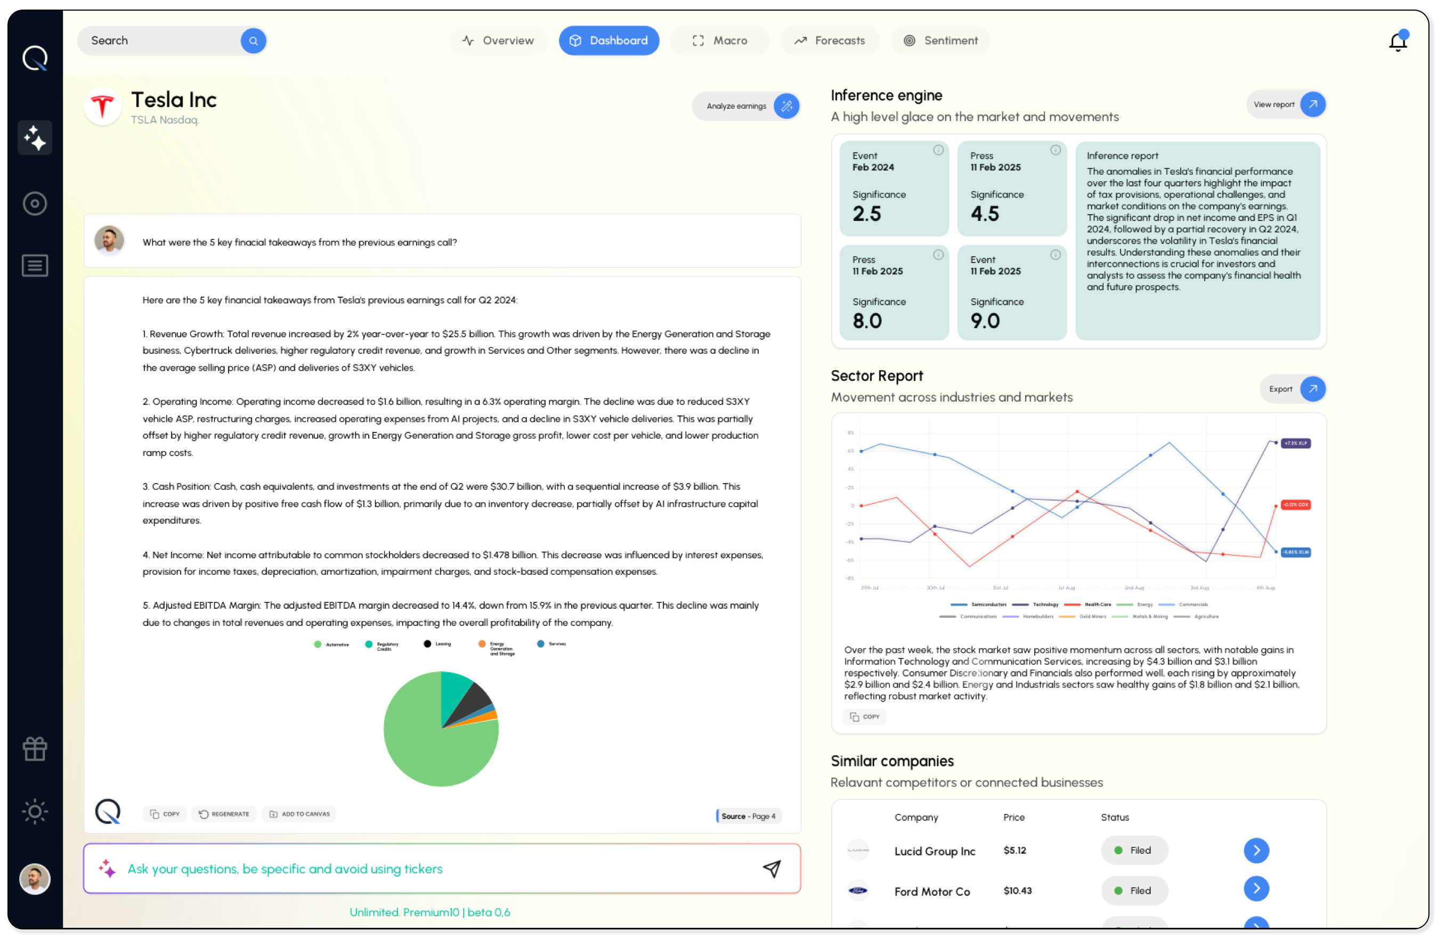The height and width of the screenshot is (939, 1446).
Task: Focus the Ask your questions input
Action: [x=442, y=869]
